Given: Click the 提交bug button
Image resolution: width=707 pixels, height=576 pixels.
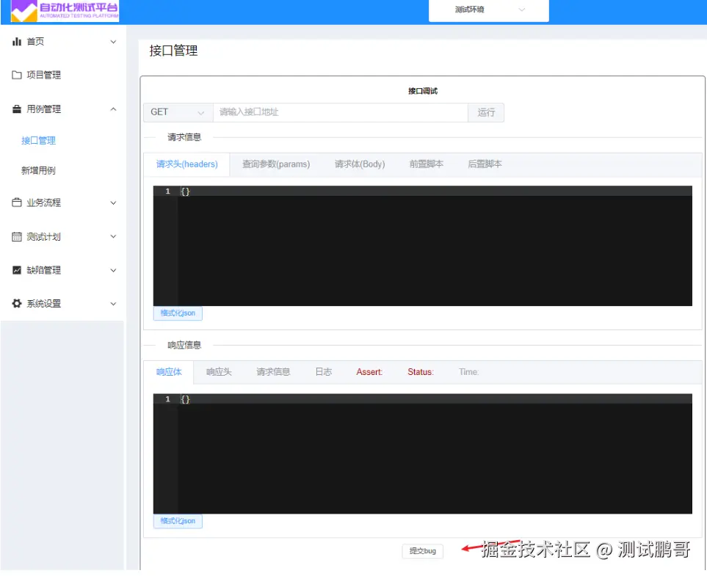Looking at the screenshot, I should [422, 551].
